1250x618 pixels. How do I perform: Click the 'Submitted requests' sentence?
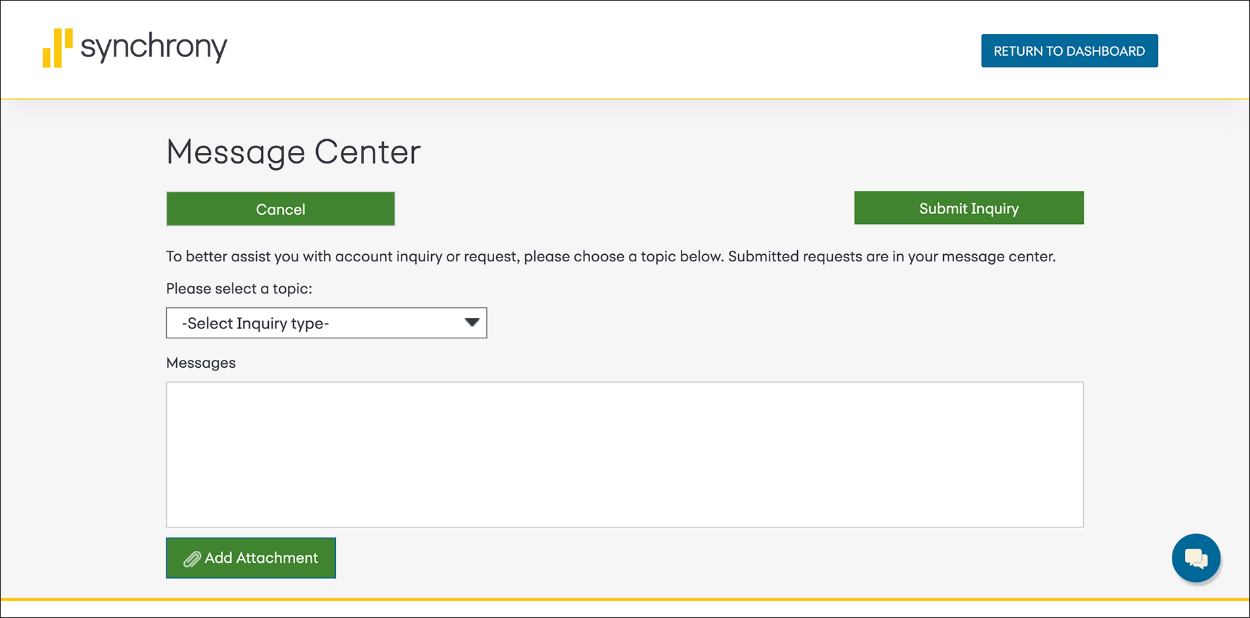point(891,257)
